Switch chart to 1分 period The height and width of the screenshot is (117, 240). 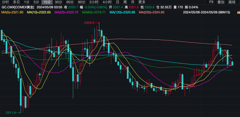[x=27, y=2]
